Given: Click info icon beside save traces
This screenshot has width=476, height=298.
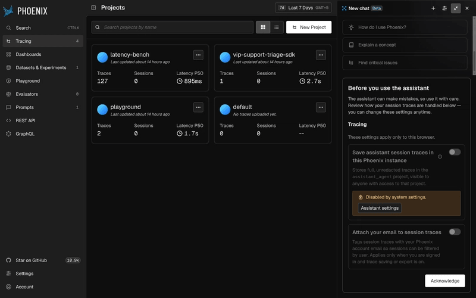Looking at the screenshot, I should pyautogui.click(x=440, y=157).
